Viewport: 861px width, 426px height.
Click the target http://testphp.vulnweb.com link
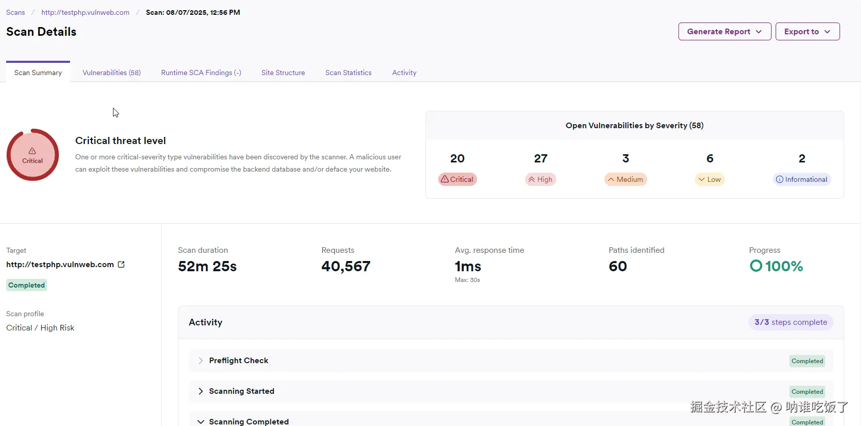click(60, 265)
